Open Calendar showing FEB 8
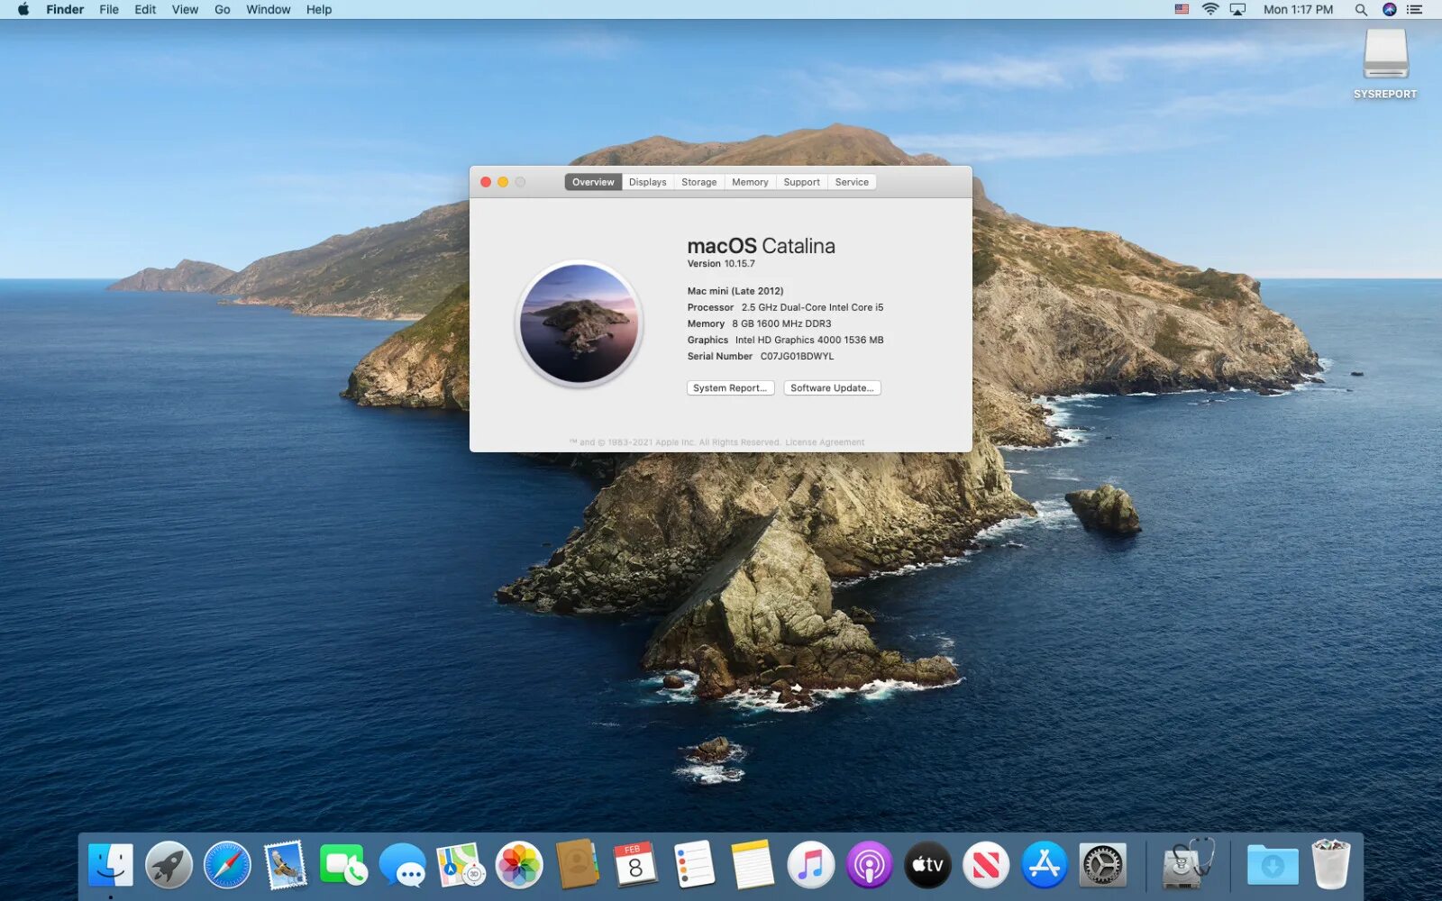The image size is (1442, 901). point(635,865)
